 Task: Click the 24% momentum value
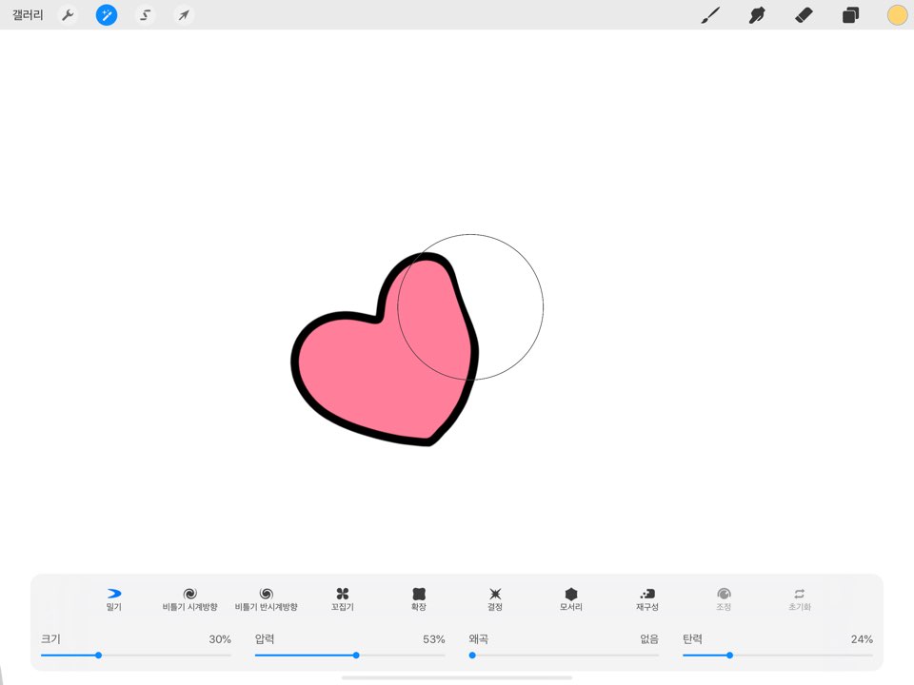[x=862, y=639]
